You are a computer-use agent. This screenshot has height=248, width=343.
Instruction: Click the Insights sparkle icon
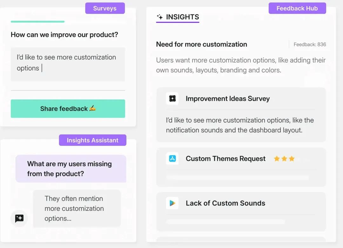tap(160, 17)
